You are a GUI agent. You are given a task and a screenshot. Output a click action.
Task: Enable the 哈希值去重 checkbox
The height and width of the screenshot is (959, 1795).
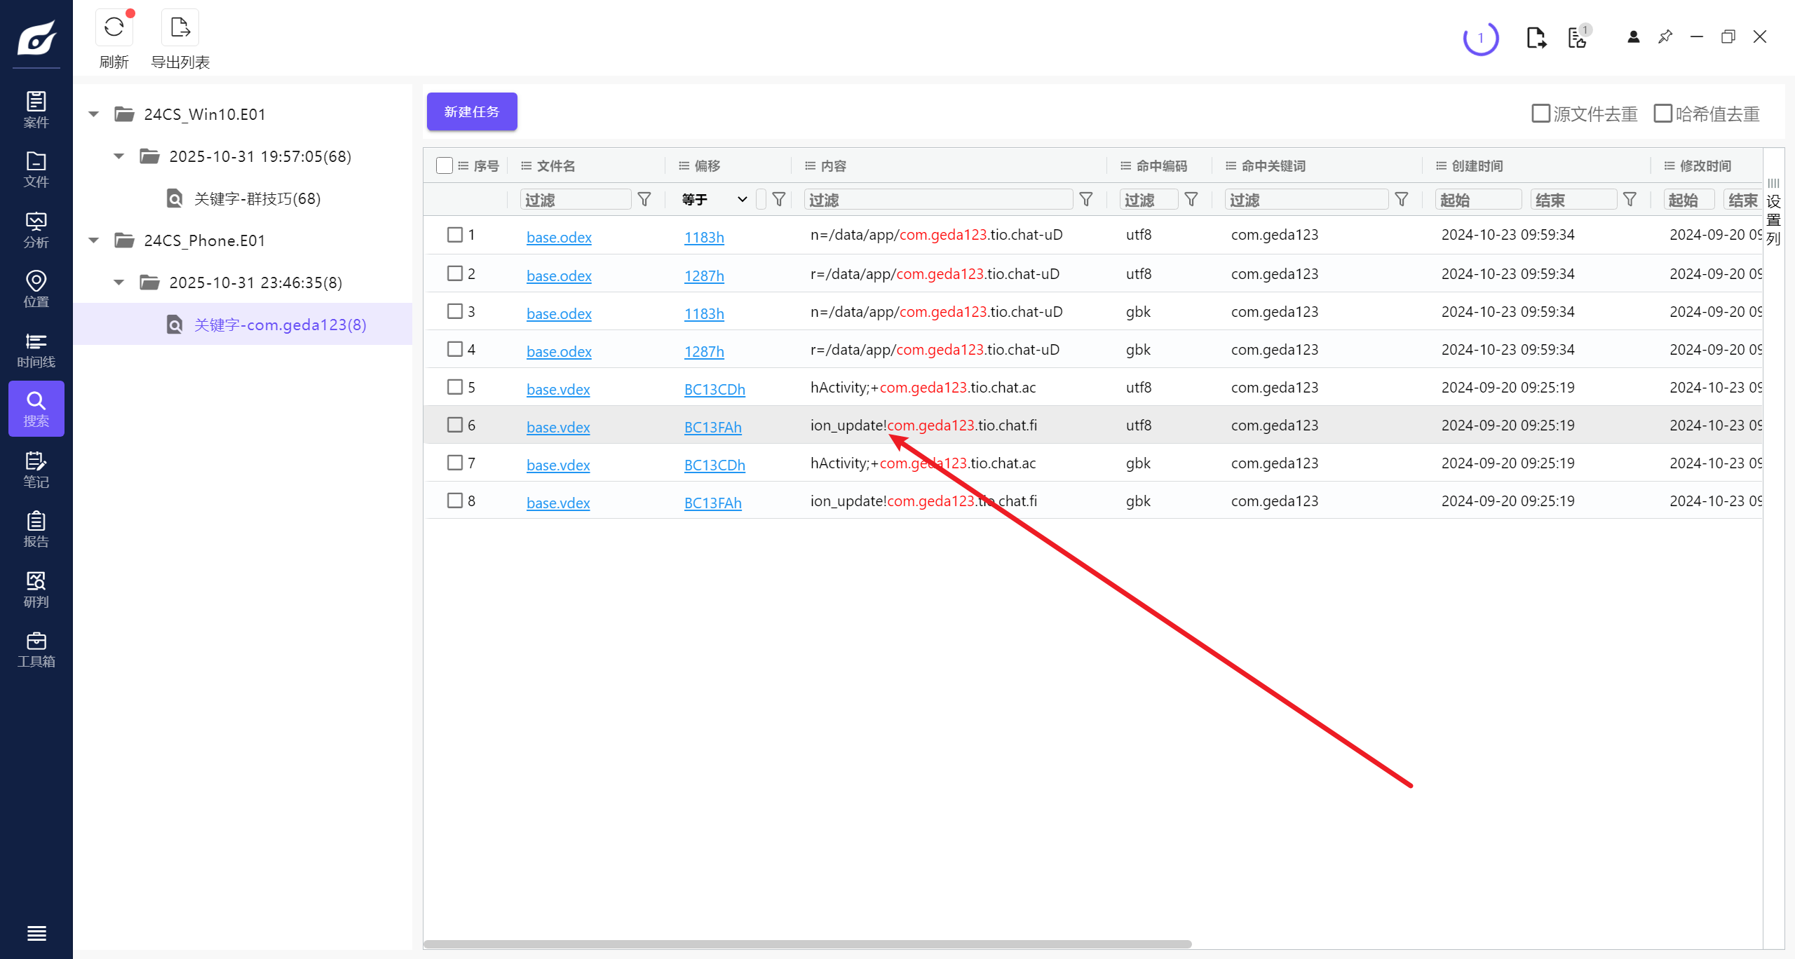1662,114
